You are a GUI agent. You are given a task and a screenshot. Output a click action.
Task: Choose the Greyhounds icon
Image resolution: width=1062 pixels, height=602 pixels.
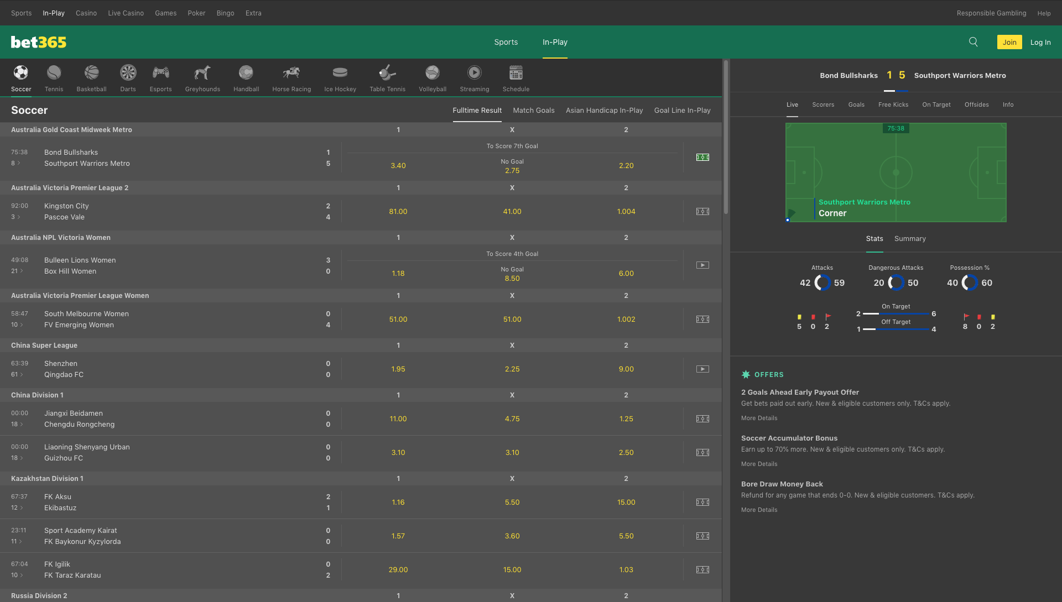(202, 73)
